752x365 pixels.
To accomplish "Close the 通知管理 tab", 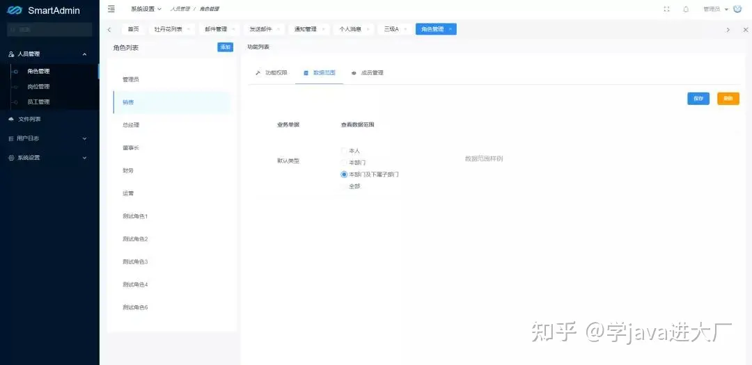I will coord(323,29).
